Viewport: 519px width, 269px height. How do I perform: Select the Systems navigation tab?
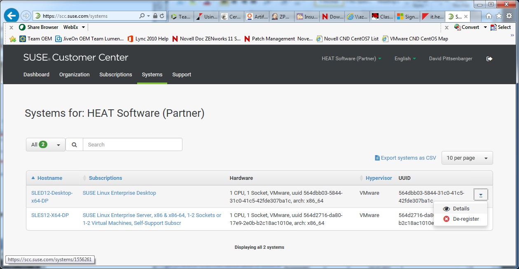coord(152,75)
